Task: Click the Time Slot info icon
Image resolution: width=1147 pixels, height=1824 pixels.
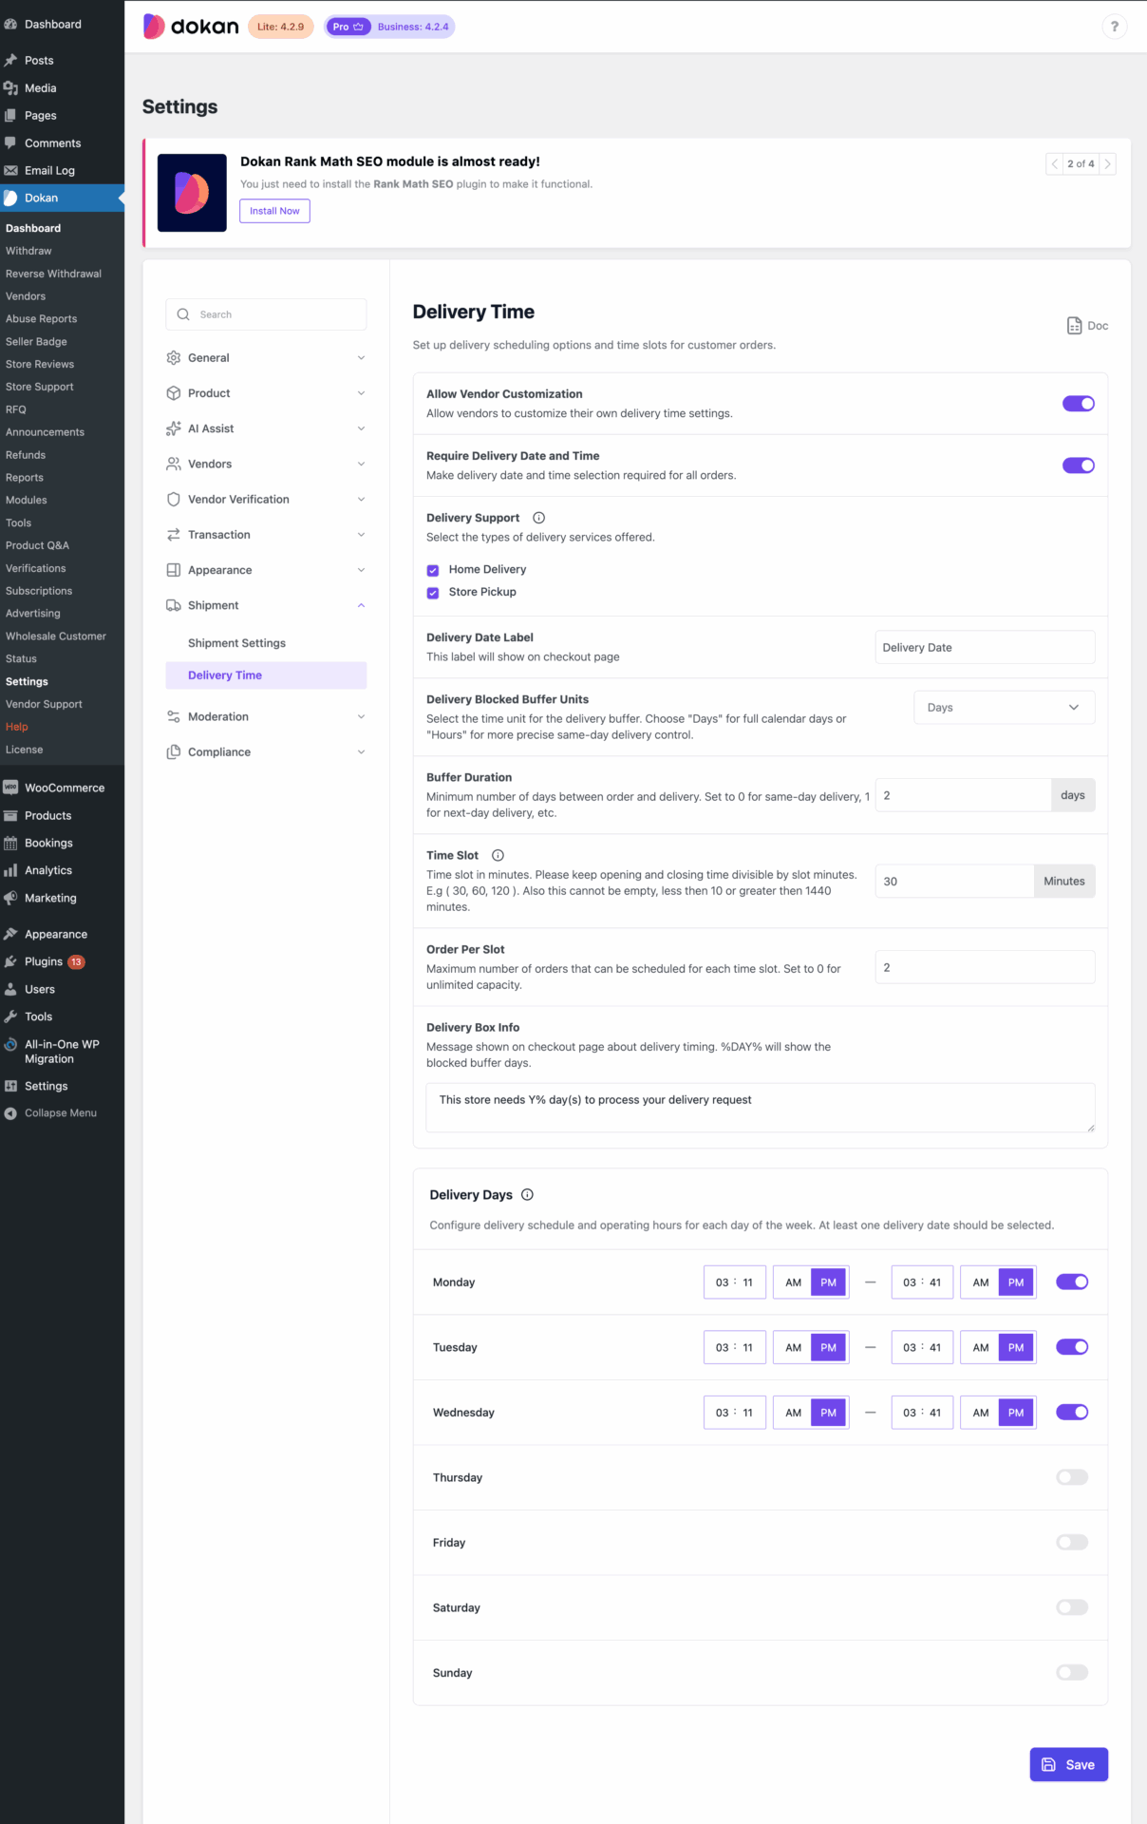Action: click(498, 855)
